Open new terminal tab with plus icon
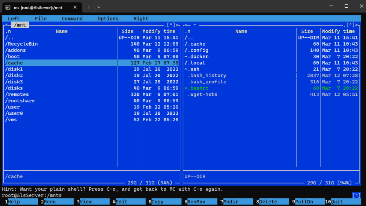 click(x=89, y=7)
